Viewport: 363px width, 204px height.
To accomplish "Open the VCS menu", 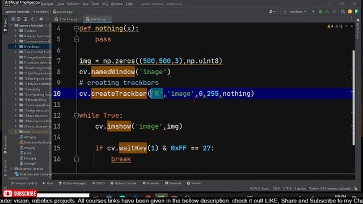I will (x=105, y=4).
